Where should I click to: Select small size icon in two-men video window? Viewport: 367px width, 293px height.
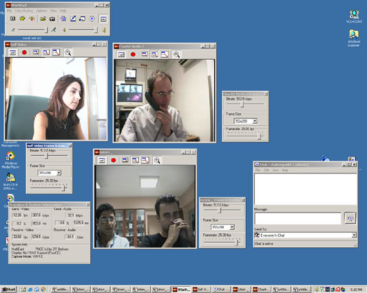click(125, 160)
